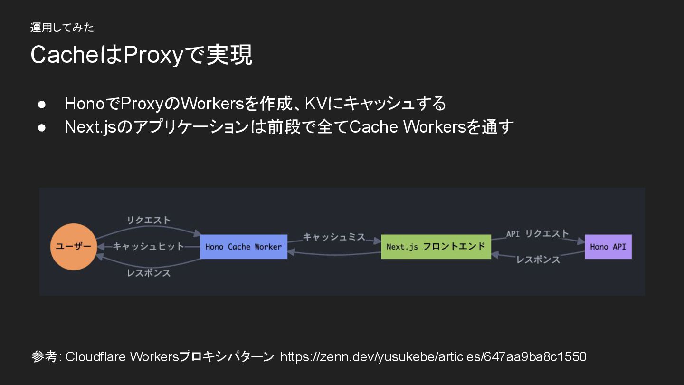This screenshot has height=385, width=684.
Task: Click the キャッシュミス arrow label
Action: tap(334, 237)
